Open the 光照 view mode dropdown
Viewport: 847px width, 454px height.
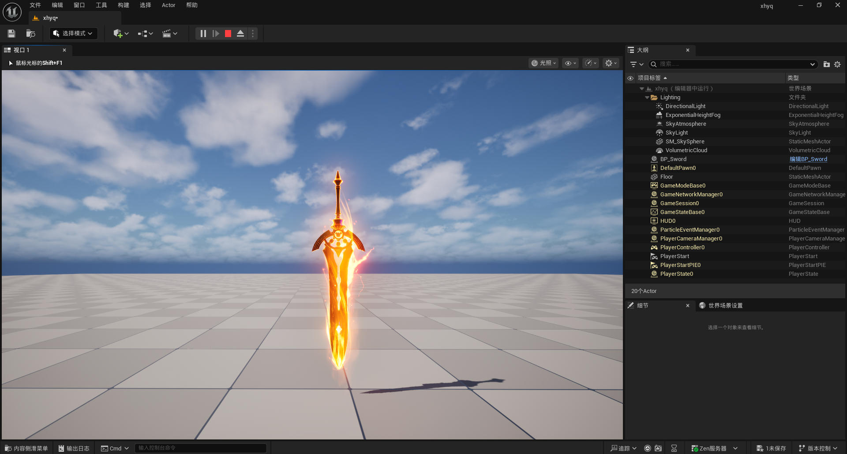[x=543, y=63]
